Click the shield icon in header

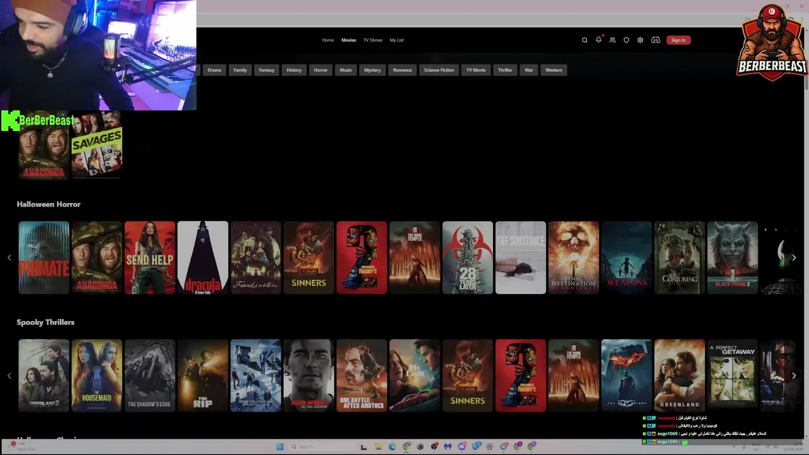[626, 40]
